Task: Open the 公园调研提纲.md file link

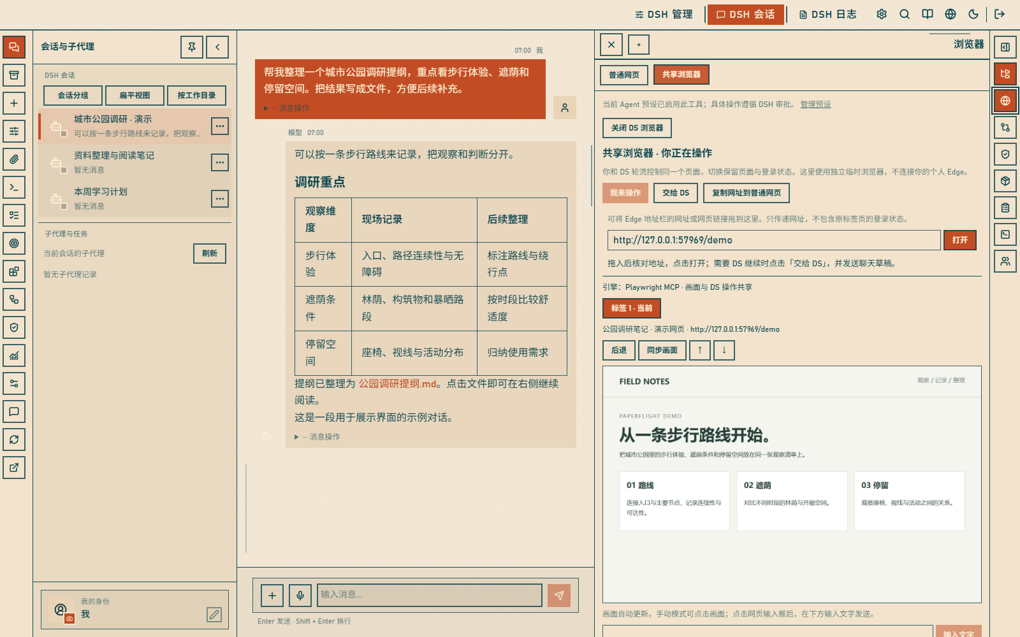Action: coord(398,383)
